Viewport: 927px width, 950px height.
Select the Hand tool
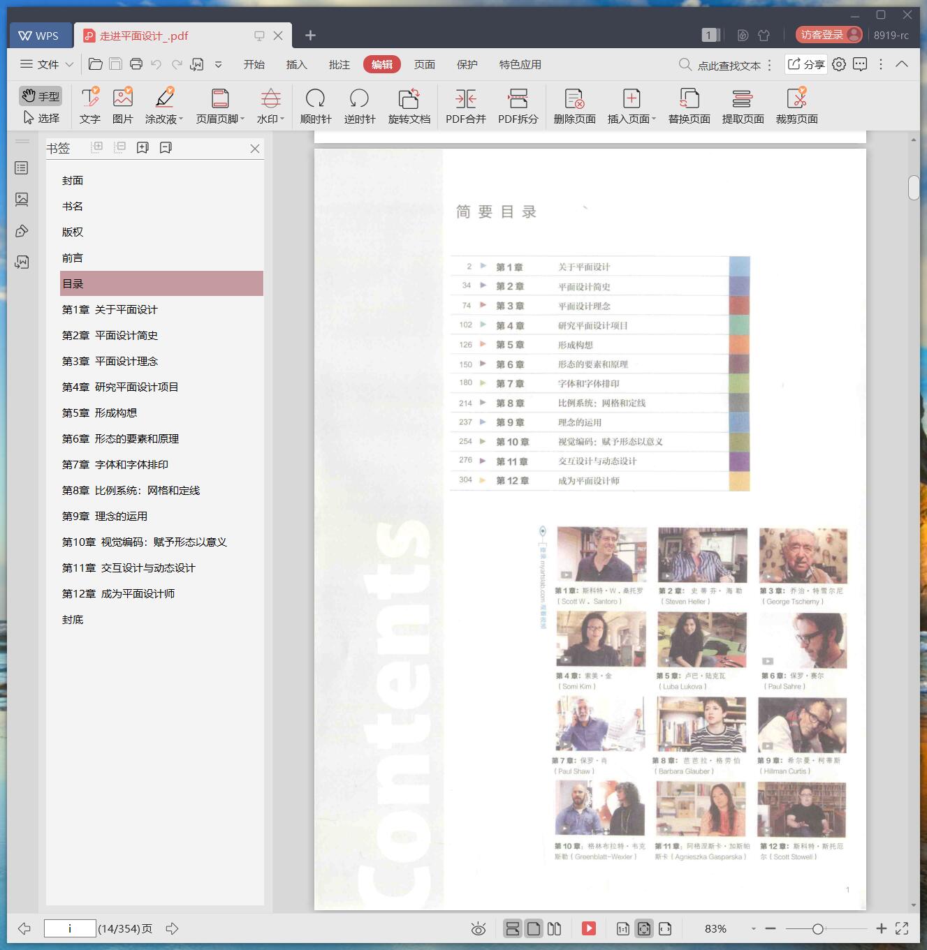pos(41,96)
